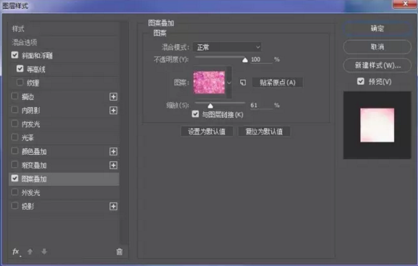Click the trash delete effect icon
418x266 pixels.
click(x=119, y=251)
